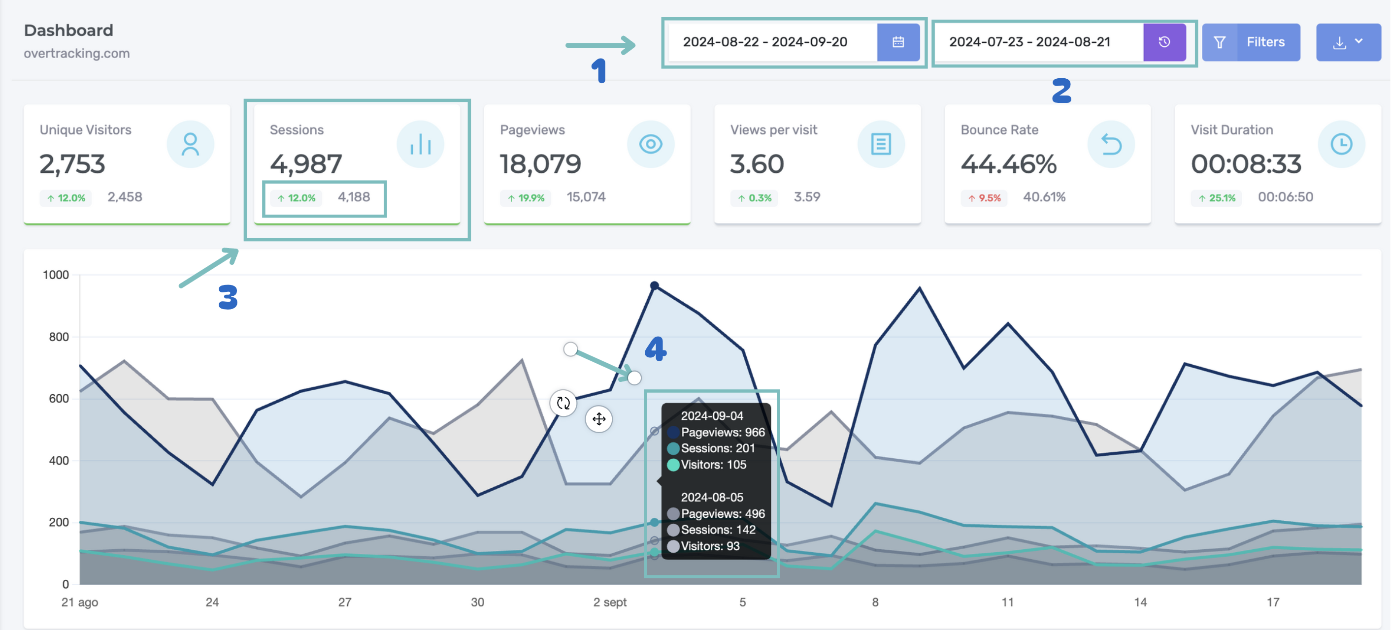The height and width of the screenshot is (630, 1391).
Task: Select the Views per visit card title
Action: pos(774,130)
